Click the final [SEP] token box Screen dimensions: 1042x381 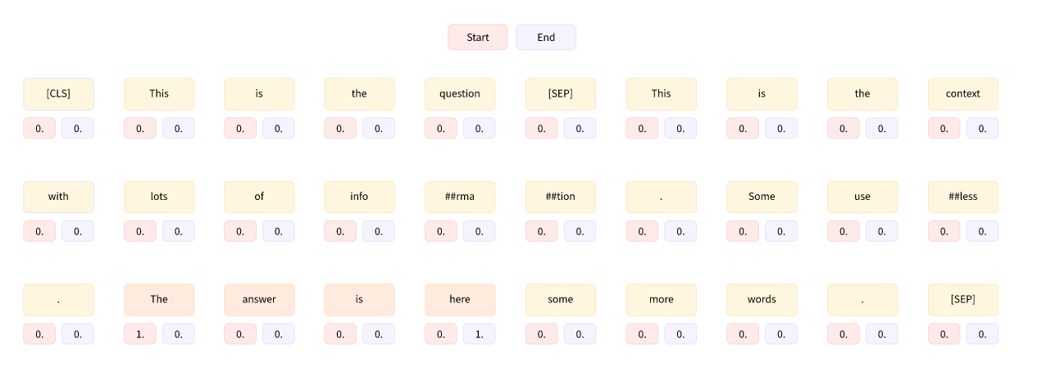pyautogui.click(x=962, y=299)
